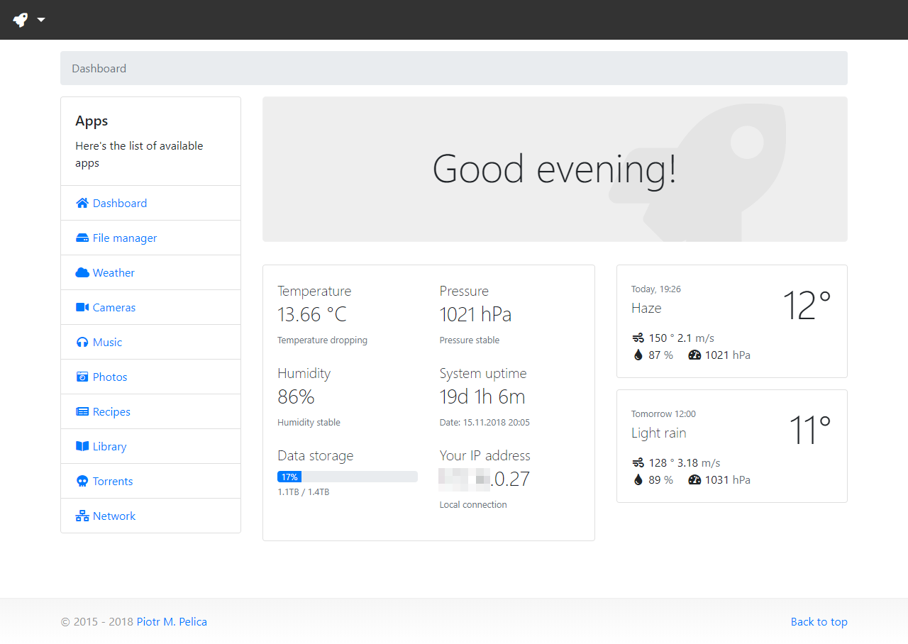The width and height of the screenshot is (908, 644).
Task: Click the rocket logo in navbar
Action: pos(21,20)
